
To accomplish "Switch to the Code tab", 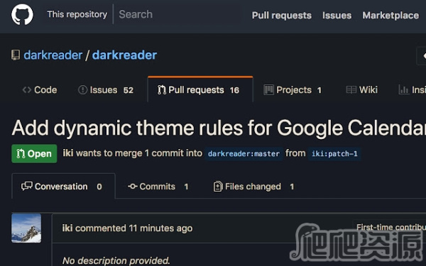I will pos(40,90).
